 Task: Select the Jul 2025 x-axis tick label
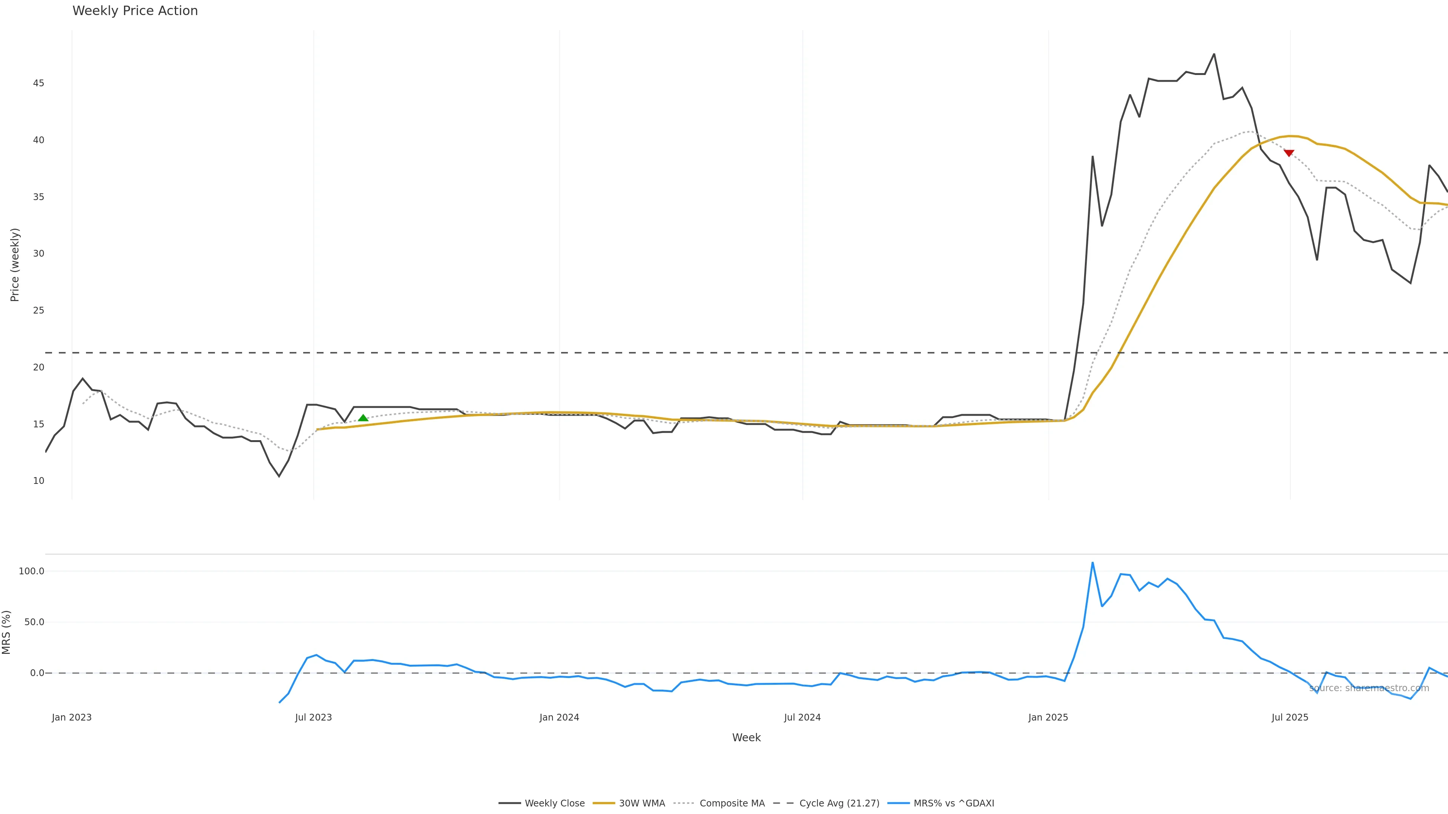click(x=1290, y=718)
